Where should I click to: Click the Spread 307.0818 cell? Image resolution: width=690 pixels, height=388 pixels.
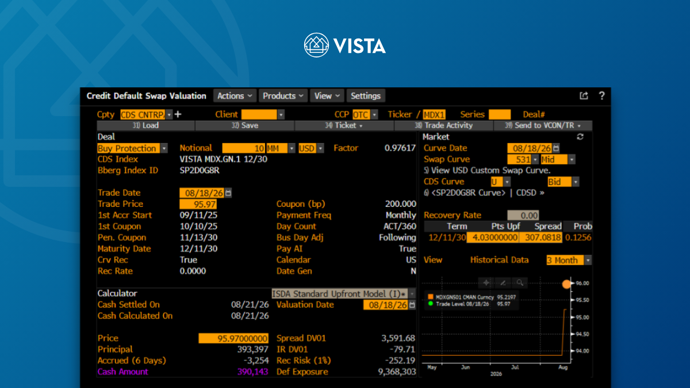click(x=541, y=237)
